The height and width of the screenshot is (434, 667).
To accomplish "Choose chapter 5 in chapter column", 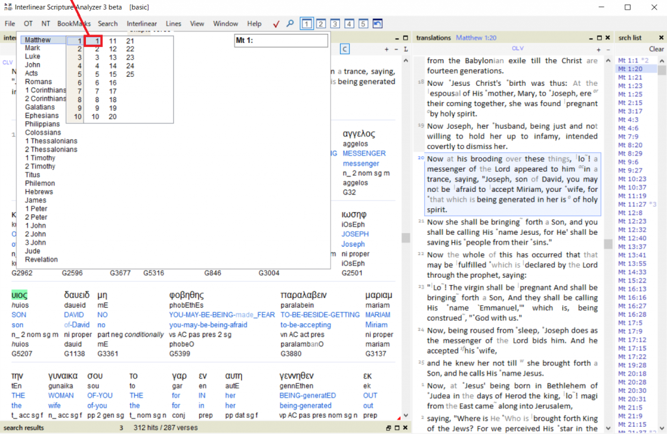I will click(79, 74).
